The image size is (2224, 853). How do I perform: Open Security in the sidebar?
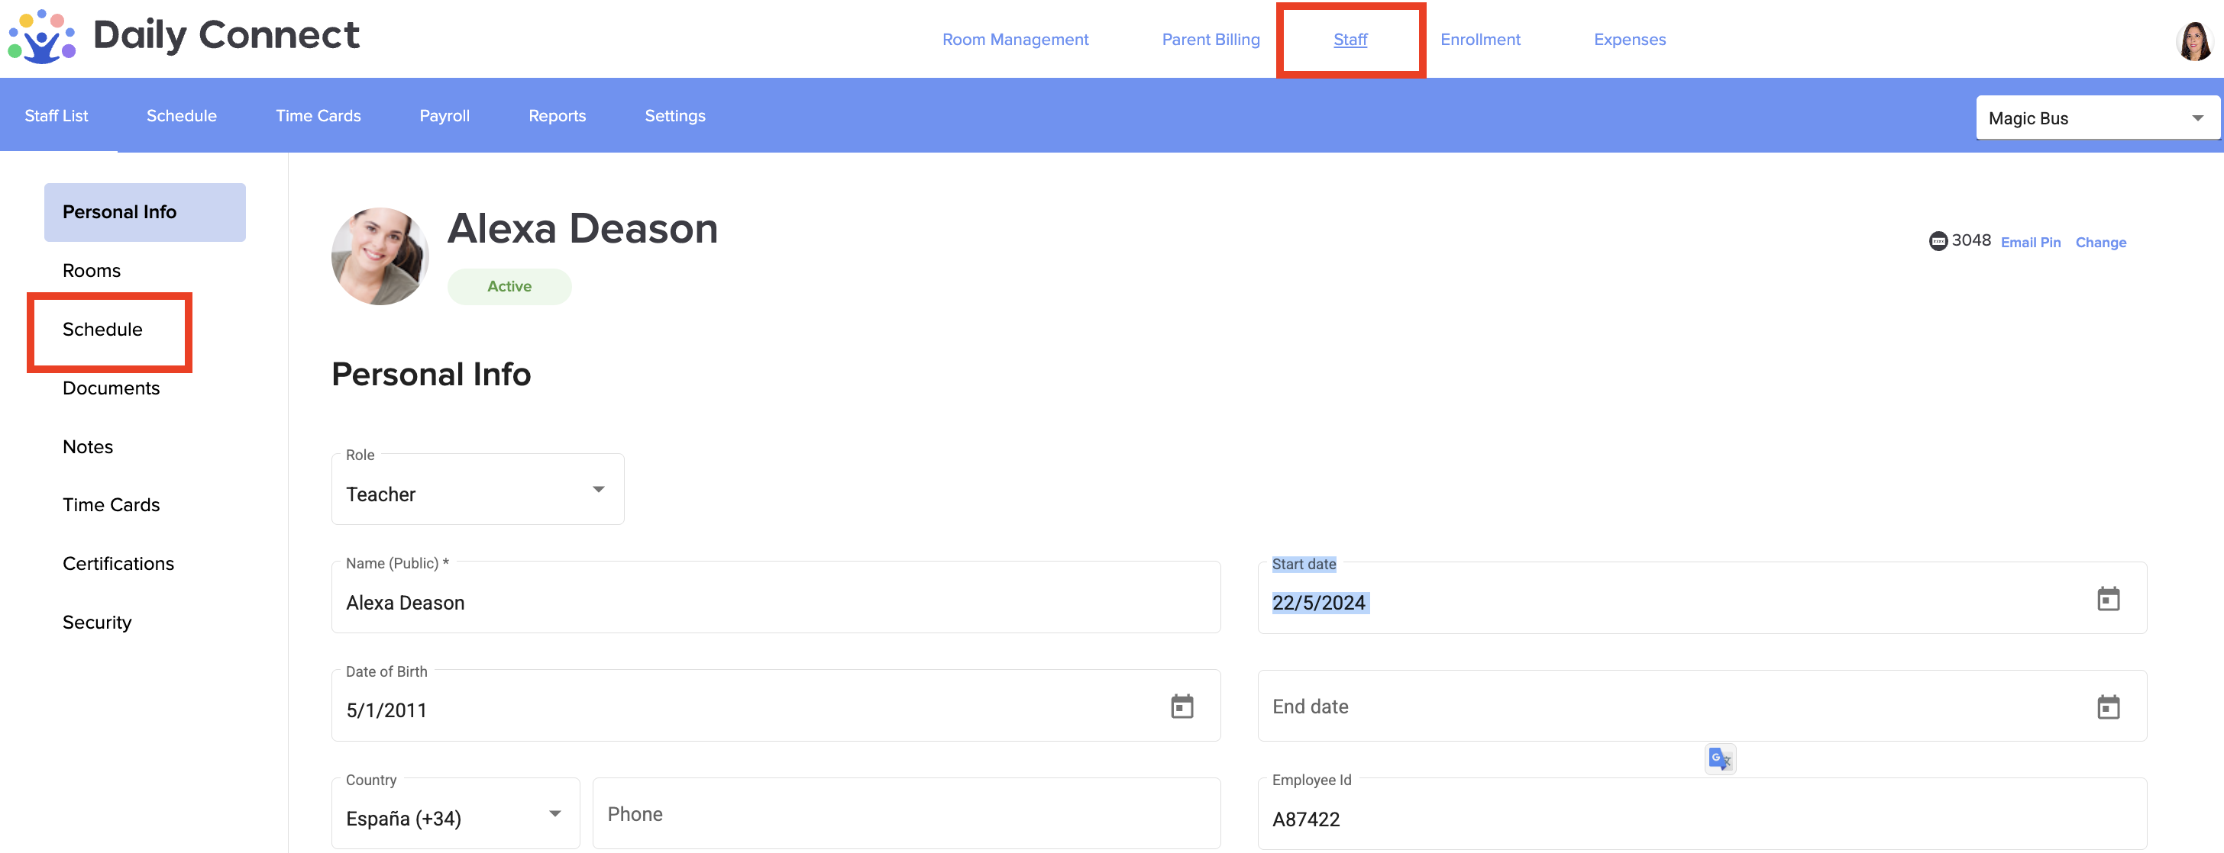pyautogui.click(x=97, y=622)
